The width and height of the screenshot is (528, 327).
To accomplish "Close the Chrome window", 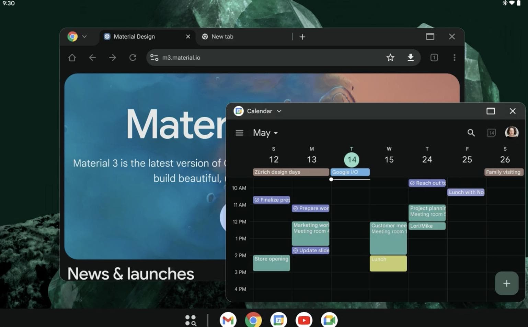I will pyautogui.click(x=452, y=37).
